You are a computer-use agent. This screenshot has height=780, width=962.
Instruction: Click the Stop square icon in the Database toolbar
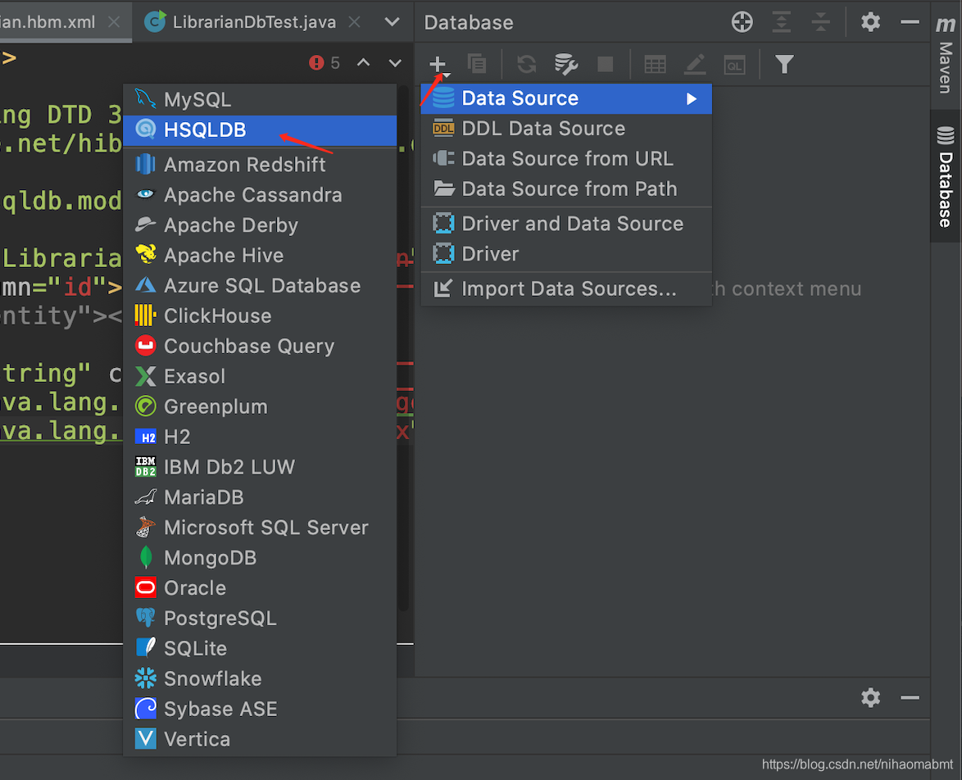pyautogui.click(x=605, y=64)
